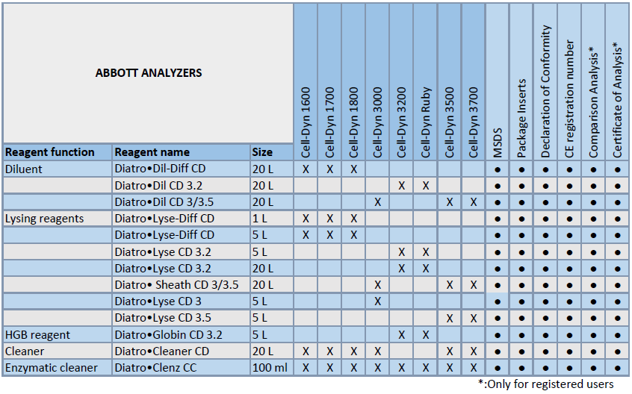The width and height of the screenshot is (632, 394).
Task: Open Declaration of Conformity dot for Diatro•Dil CD 3/3.5
Action: [x=545, y=203]
